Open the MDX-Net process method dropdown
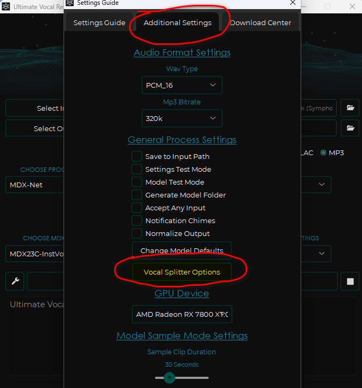Image resolution: width=362 pixels, height=388 pixels. pyautogui.click(x=35, y=185)
